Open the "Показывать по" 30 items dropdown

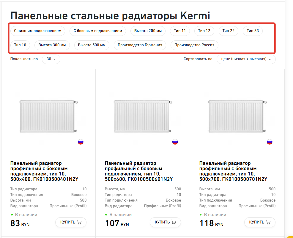click(x=51, y=59)
